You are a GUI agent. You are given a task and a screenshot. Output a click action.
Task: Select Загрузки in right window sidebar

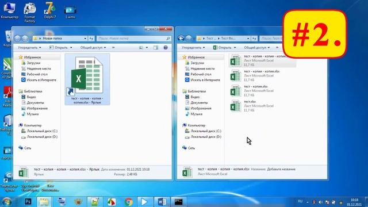point(194,63)
